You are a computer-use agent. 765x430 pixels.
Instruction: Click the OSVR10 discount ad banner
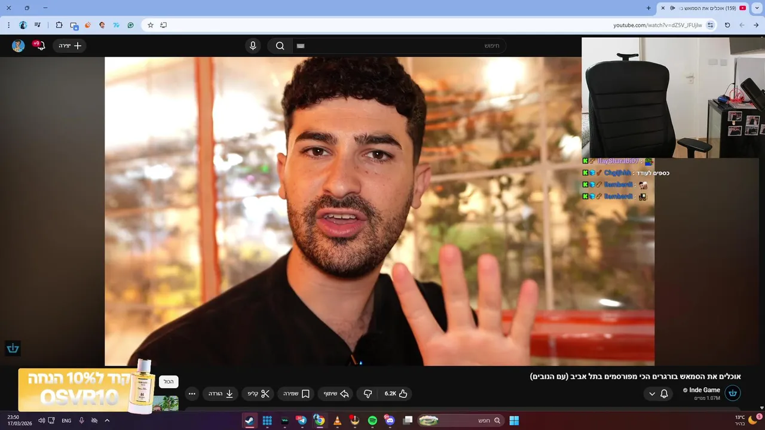(87, 390)
